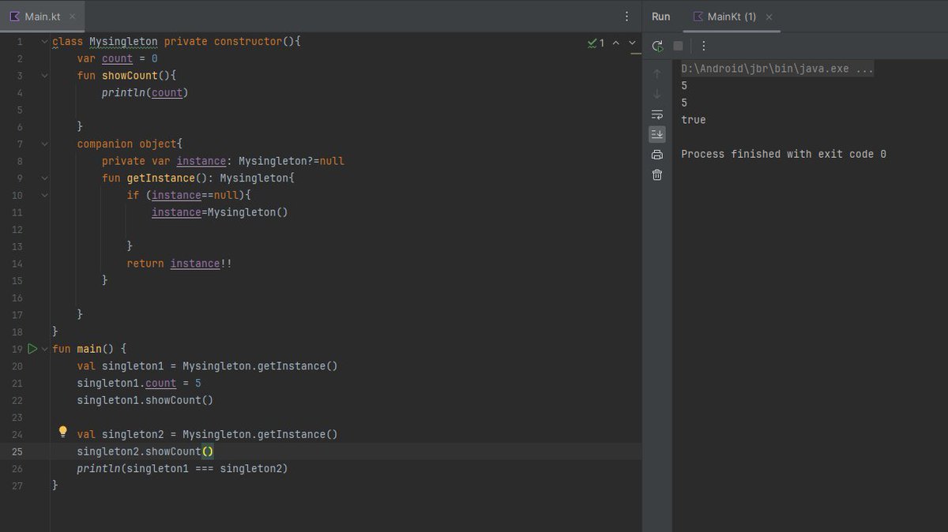948x532 pixels.
Task: Click the green run gutter icon beside main
Action: pyautogui.click(x=32, y=348)
